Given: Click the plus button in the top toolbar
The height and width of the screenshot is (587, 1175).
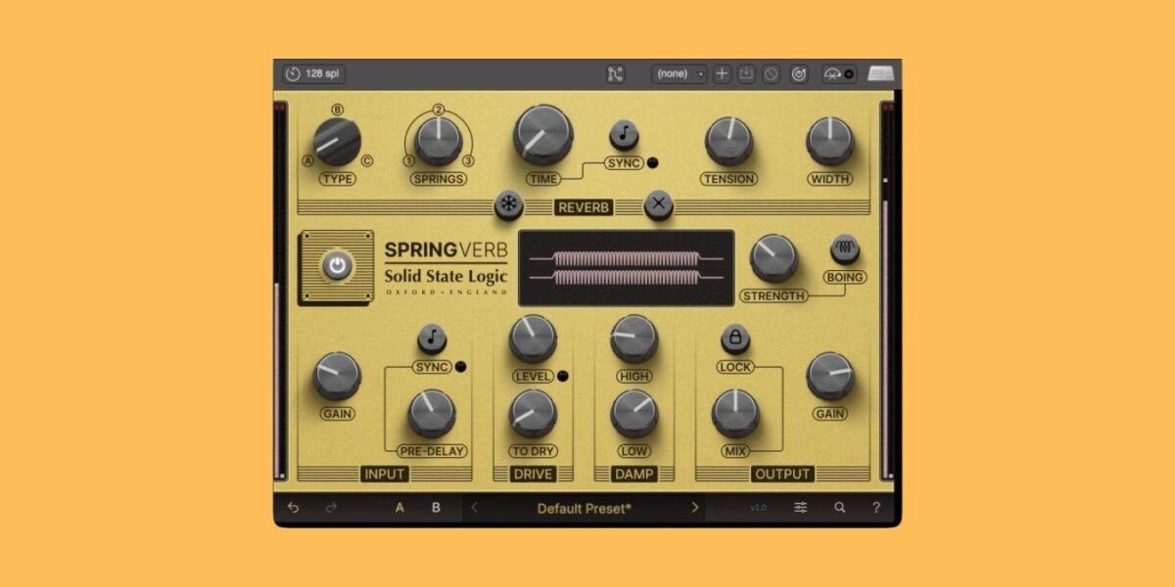Looking at the screenshot, I should point(721,73).
